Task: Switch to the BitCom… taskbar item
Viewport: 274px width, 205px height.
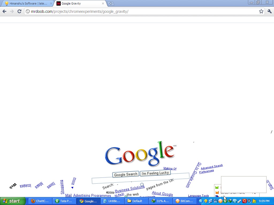Action: (x=185, y=201)
